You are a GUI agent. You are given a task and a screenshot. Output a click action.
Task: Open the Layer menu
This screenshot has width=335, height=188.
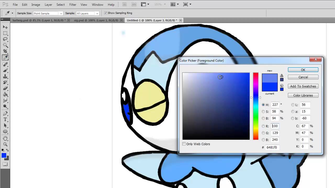pyautogui.click(x=48, y=5)
